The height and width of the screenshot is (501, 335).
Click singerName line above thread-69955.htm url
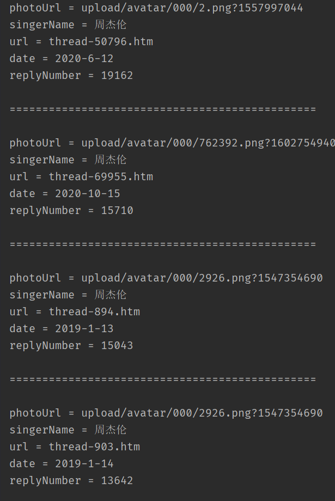click(x=68, y=160)
